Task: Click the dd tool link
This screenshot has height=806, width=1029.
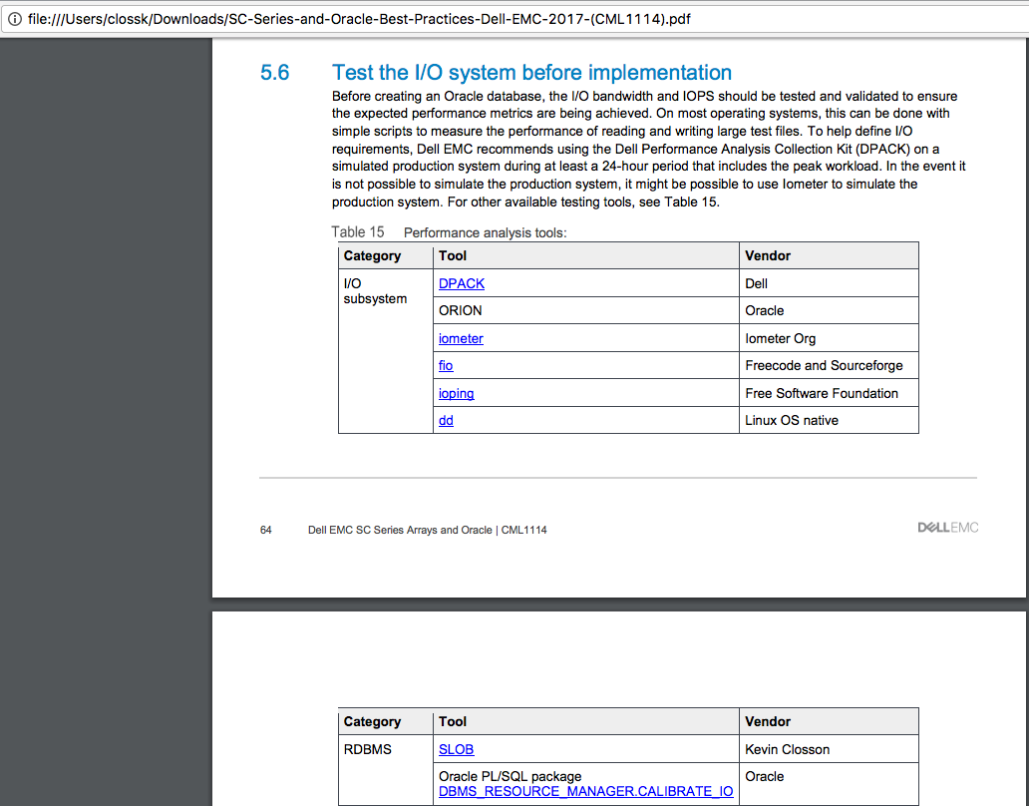Action: click(446, 421)
